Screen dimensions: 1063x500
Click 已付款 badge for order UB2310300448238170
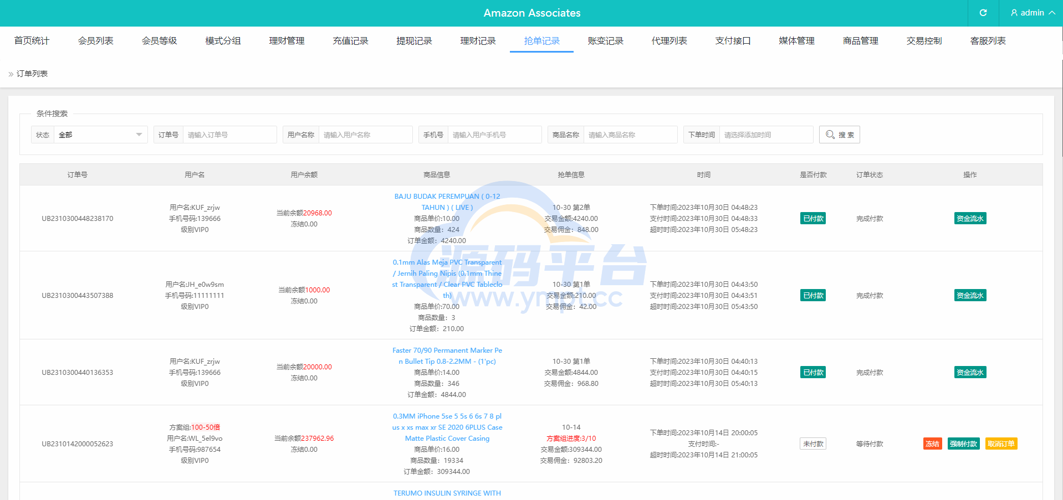point(813,218)
